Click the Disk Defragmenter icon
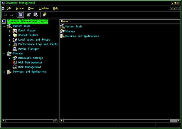Screen dimensions: 182x129 coord(15,63)
